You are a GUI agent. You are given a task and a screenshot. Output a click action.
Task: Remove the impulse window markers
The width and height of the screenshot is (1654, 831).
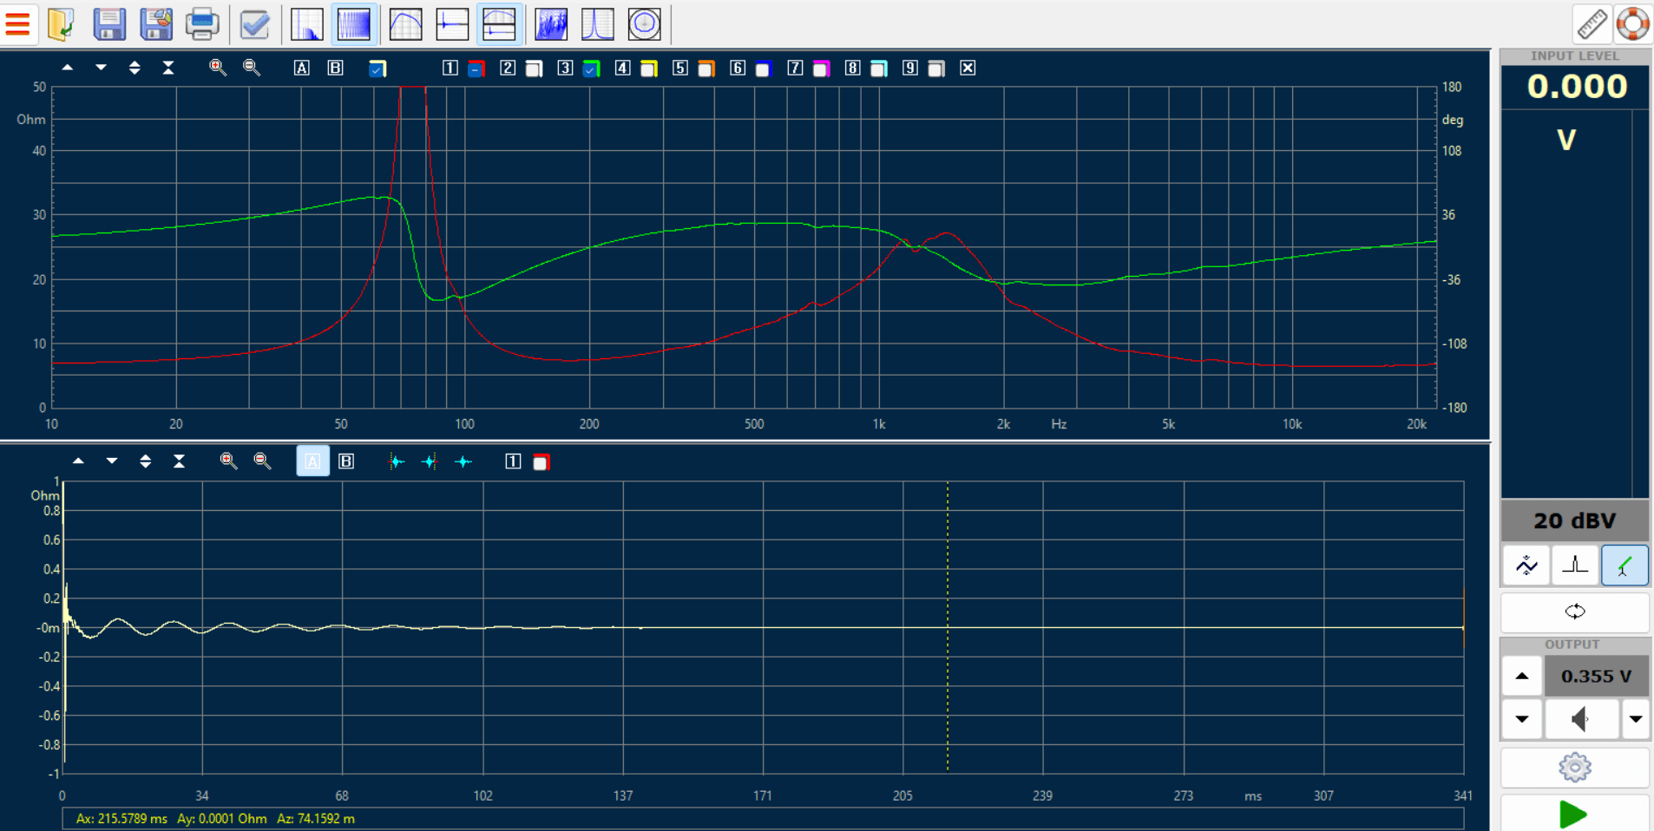click(463, 461)
